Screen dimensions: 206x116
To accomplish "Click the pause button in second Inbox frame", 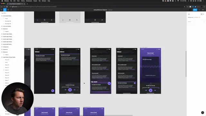I will pos(70,90).
